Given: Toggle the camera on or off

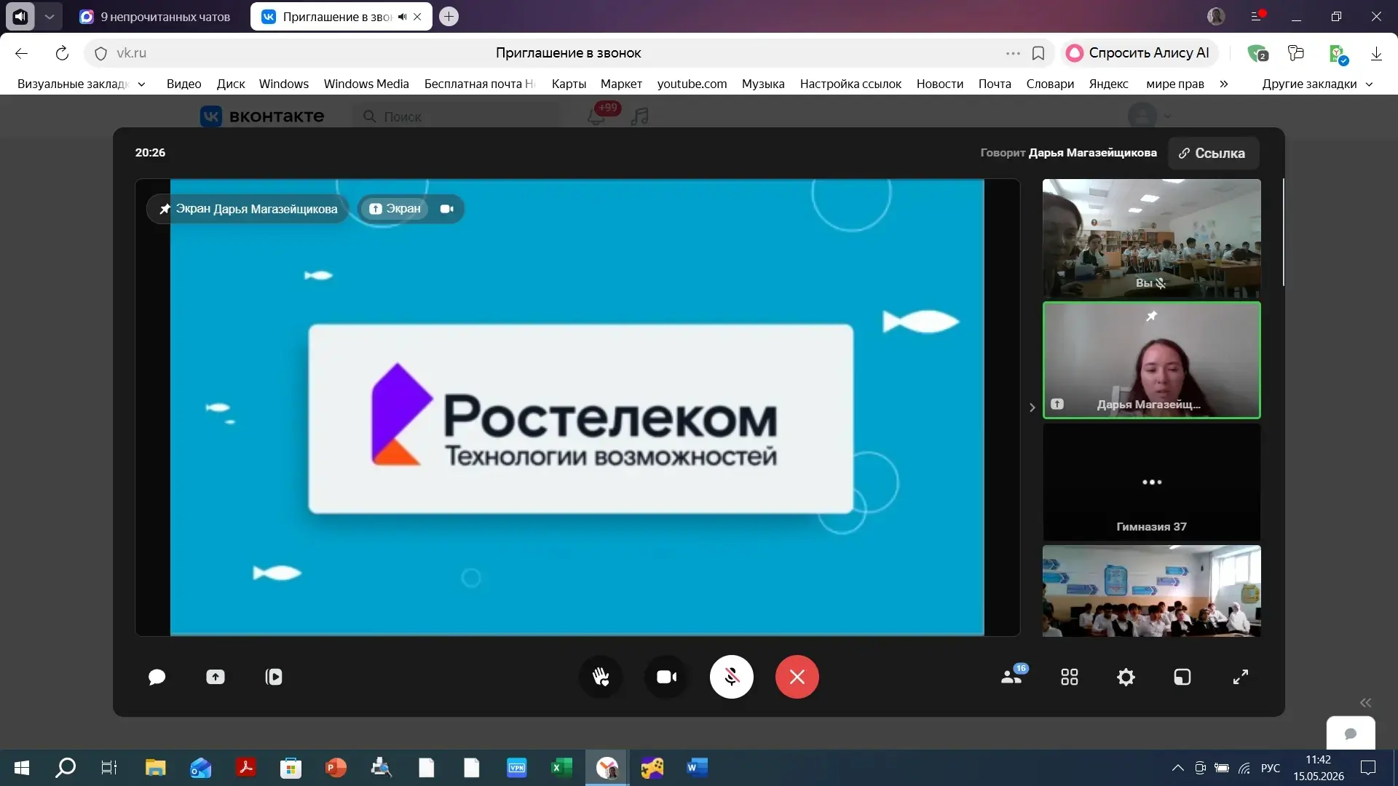Looking at the screenshot, I should [x=666, y=677].
